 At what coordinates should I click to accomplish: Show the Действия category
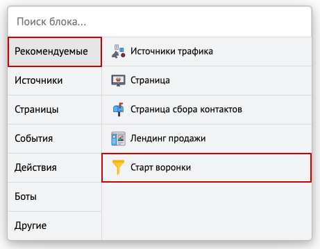pos(55,167)
